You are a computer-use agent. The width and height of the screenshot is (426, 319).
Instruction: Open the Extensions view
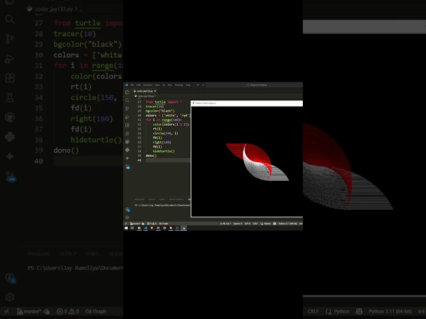pyautogui.click(x=127, y=125)
